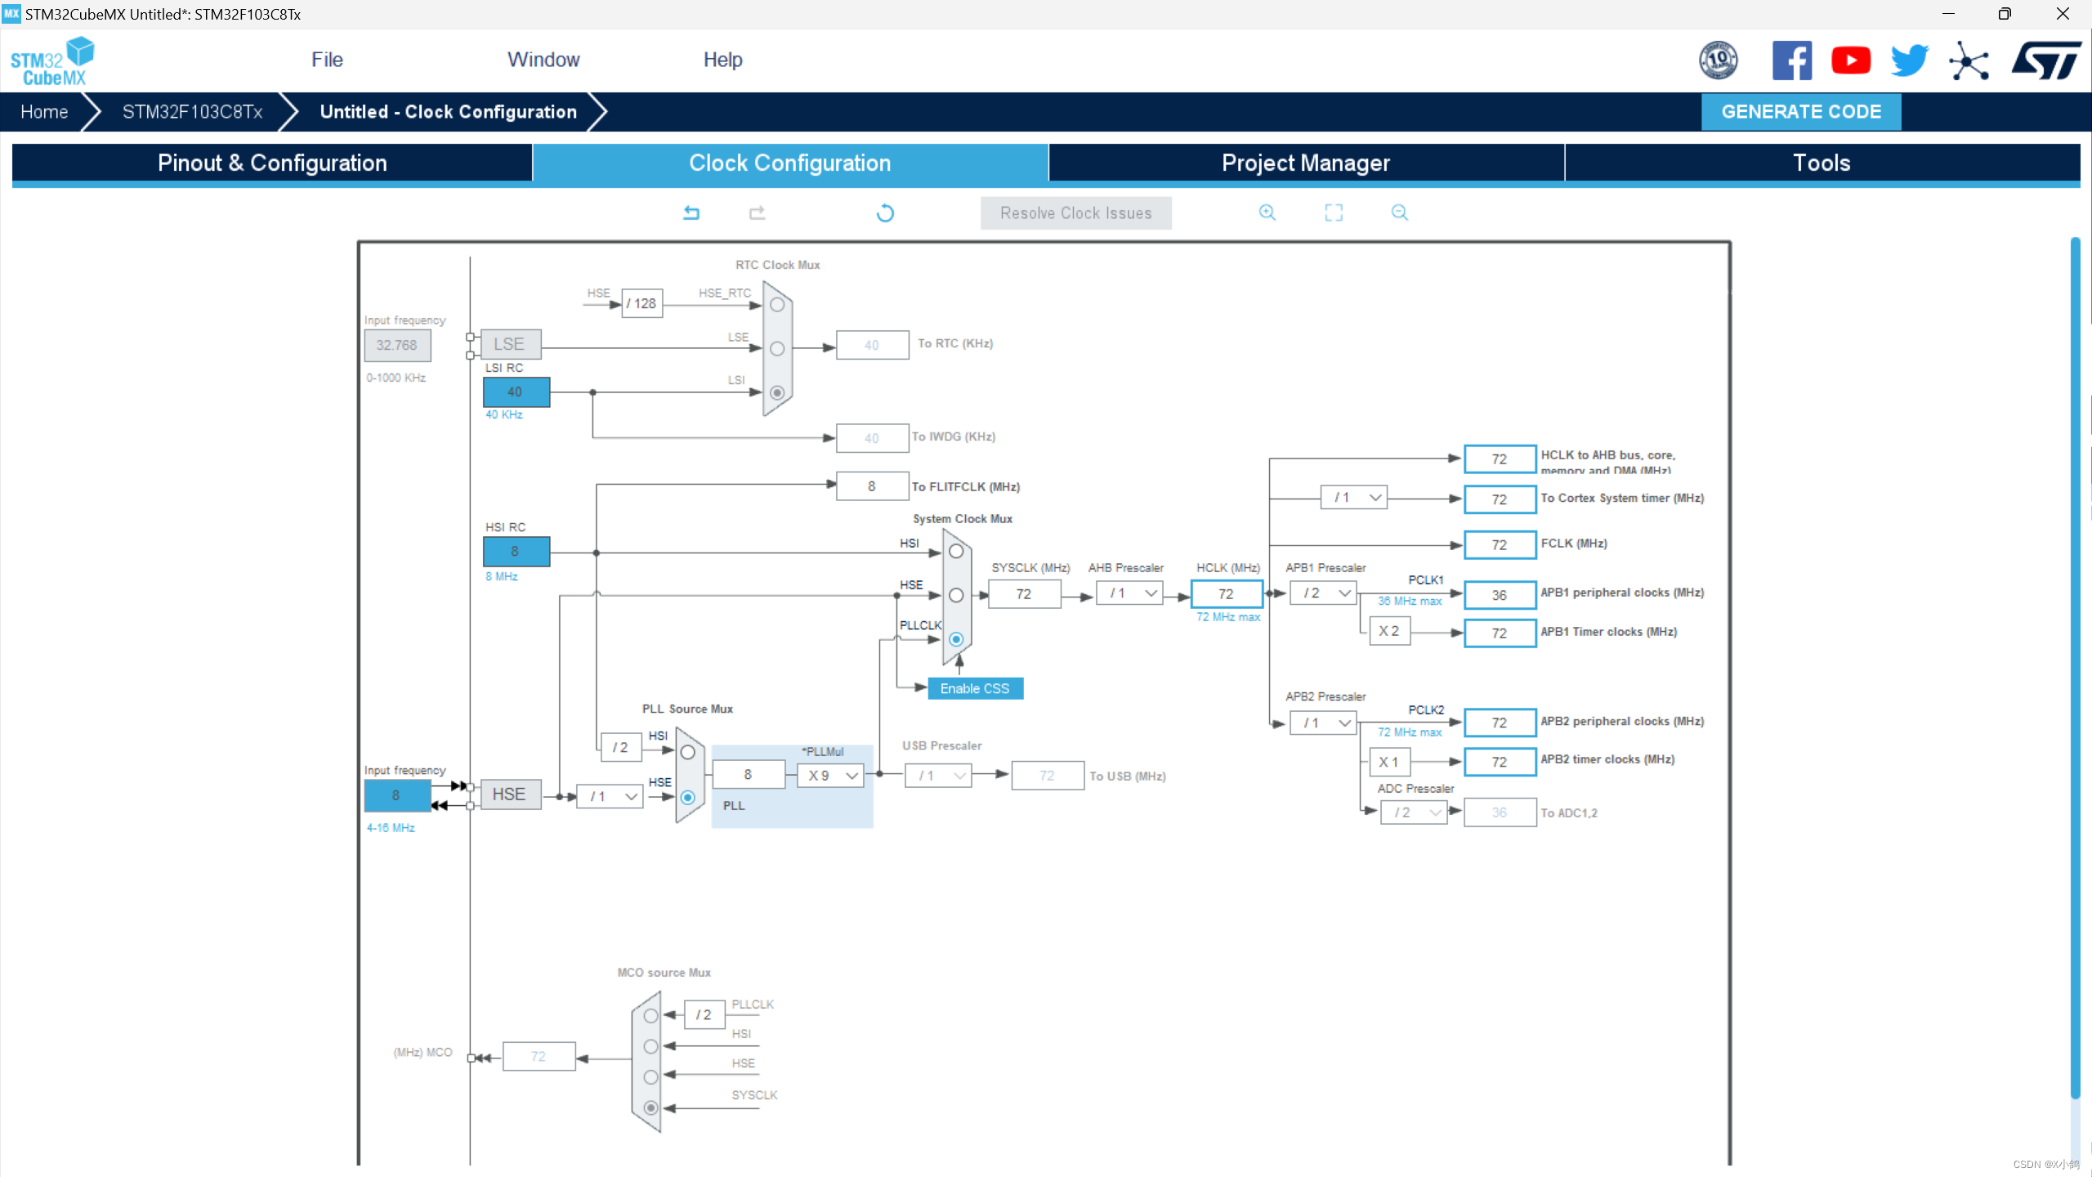The height and width of the screenshot is (1177, 2092).
Task: Open the Pinout and Configuration tab
Action: click(x=273, y=163)
